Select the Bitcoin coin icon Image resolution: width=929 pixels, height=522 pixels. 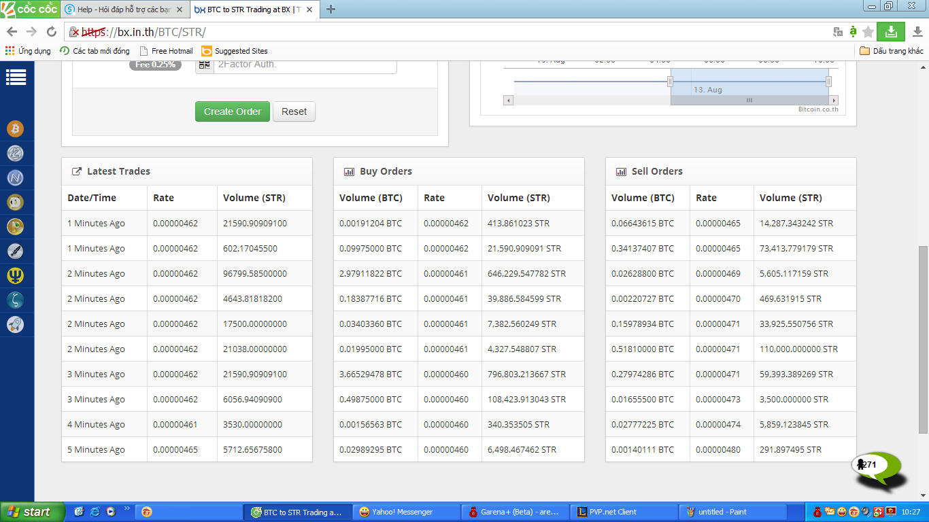coord(15,128)
